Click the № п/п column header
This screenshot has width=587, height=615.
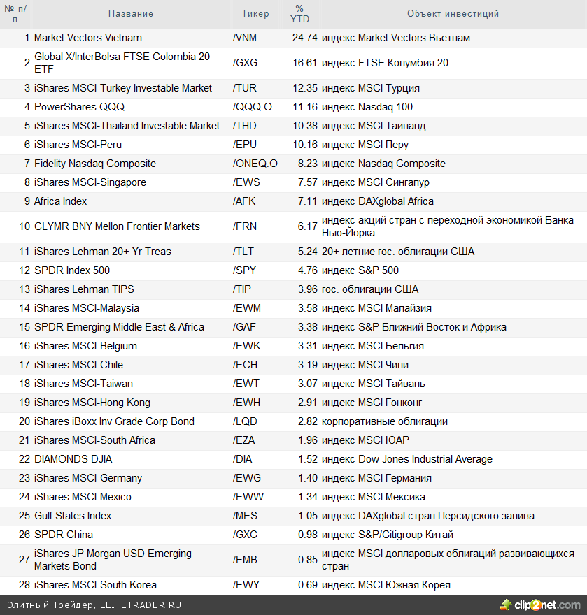[15, 14]
